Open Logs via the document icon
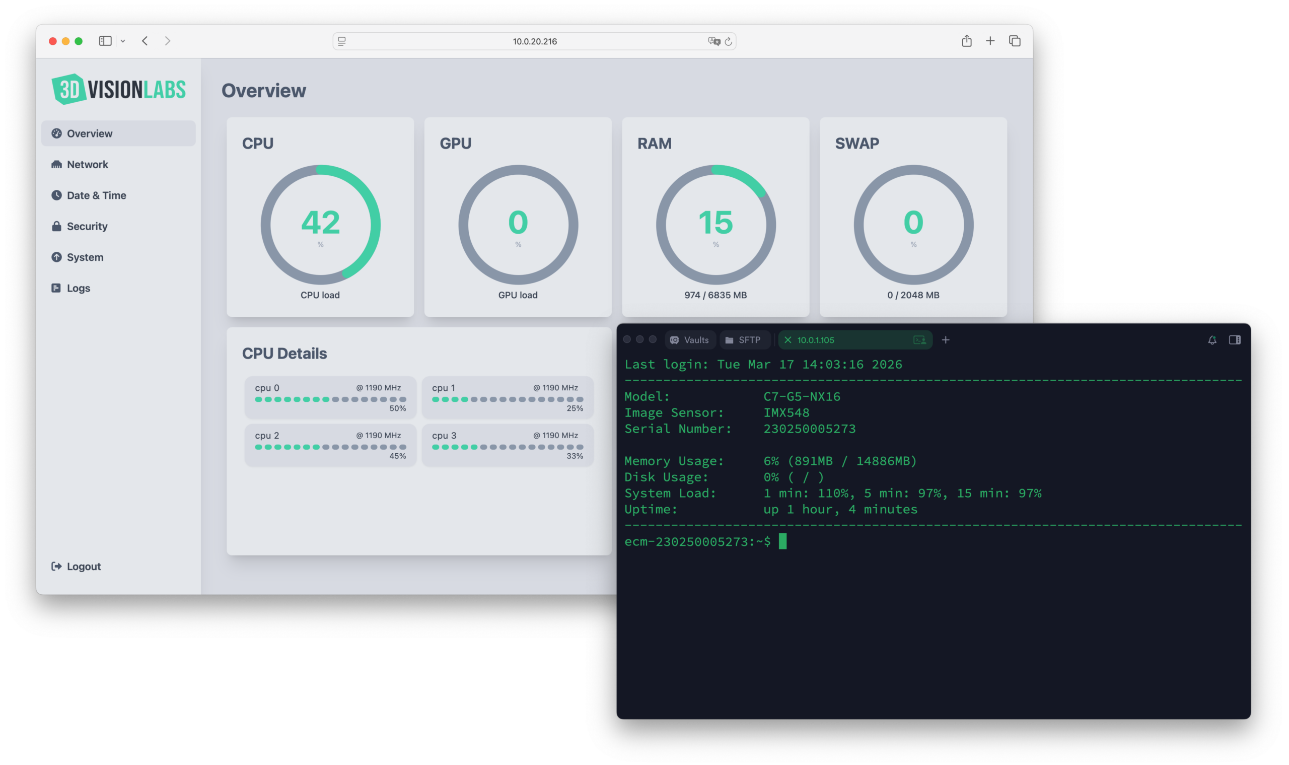This screenshot has width=1289, height=765. point(57,288)
